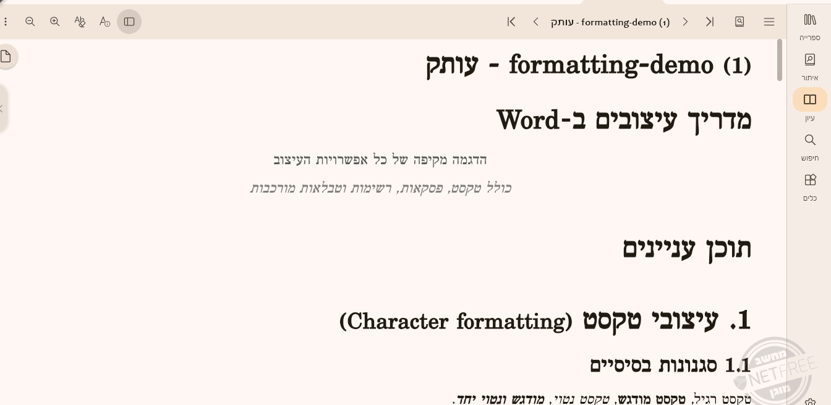Go to the previous page chevron
This screenshot has width=831, height=405.
coord(535,22)
